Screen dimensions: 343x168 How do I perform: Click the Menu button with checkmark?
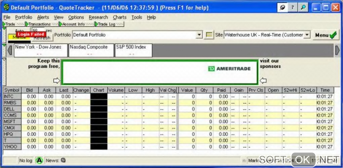tap(326, 35)
